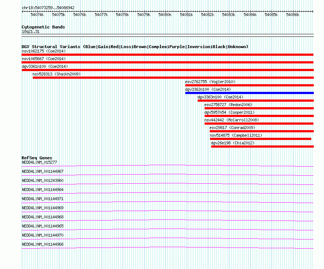Click the NEDD4L|NM_001144970 transcript label
This screenshot has width=324, height=269.
(43, 235)
